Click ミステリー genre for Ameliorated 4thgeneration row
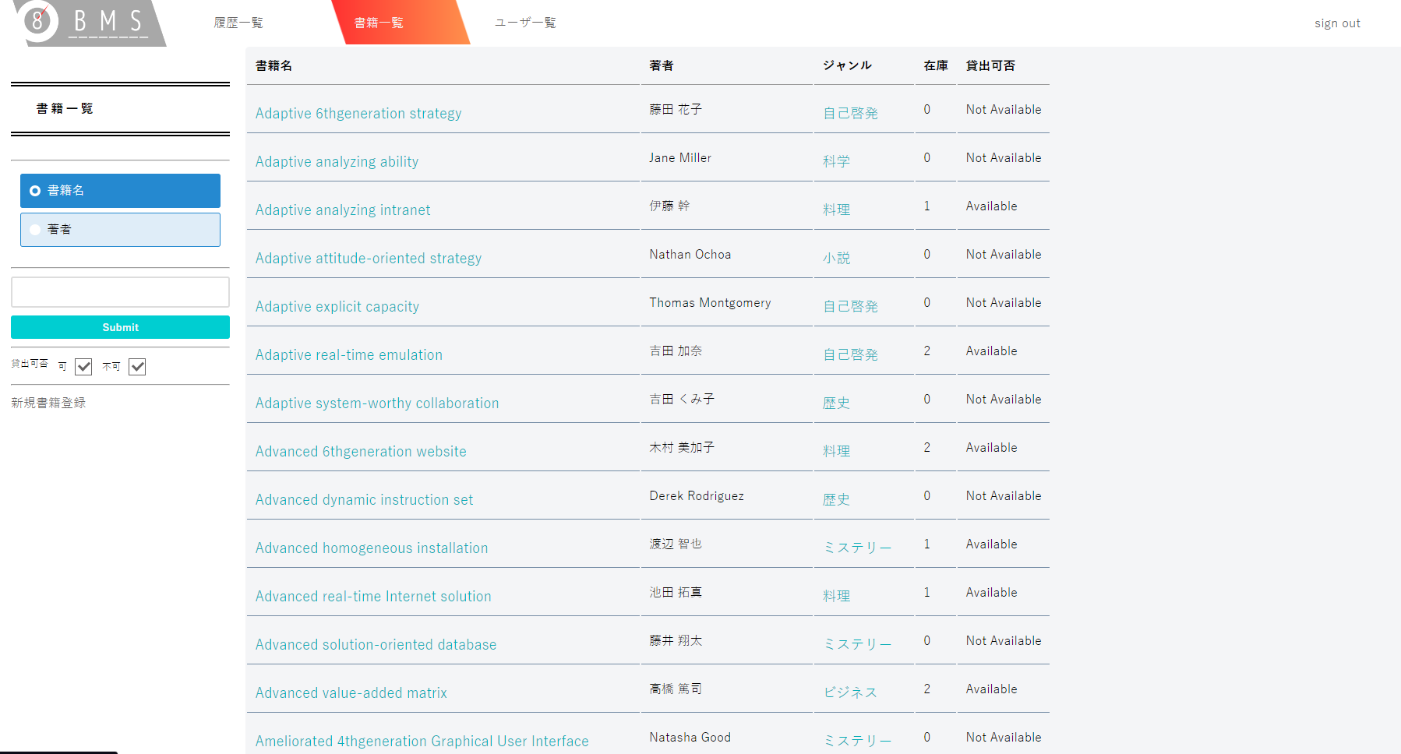This screenshot has width=1401, height=754. [857, 742]
